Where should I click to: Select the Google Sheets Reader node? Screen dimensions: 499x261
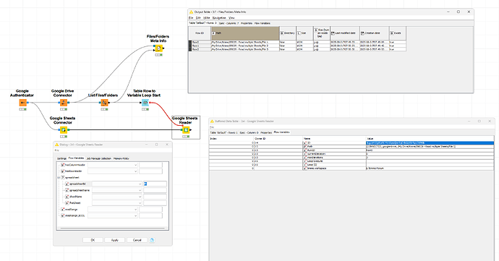click(186, 129)
